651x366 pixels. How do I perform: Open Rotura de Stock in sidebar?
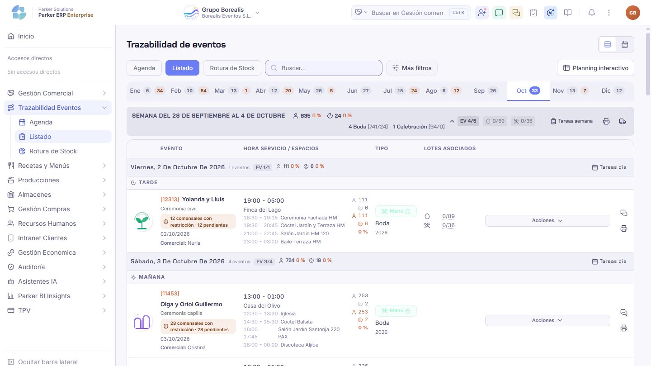[x=63, y=151]
